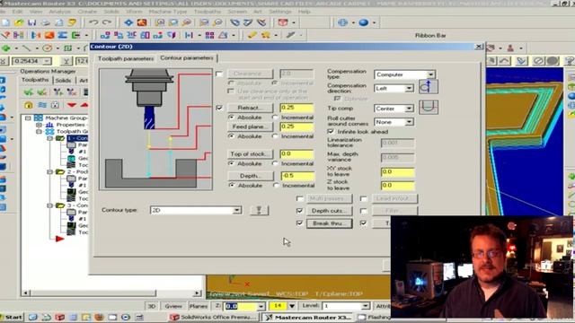Open the Level dropdown in the status bar
The height and width of the screenshot is (323, 575).
tap(366, 306)
